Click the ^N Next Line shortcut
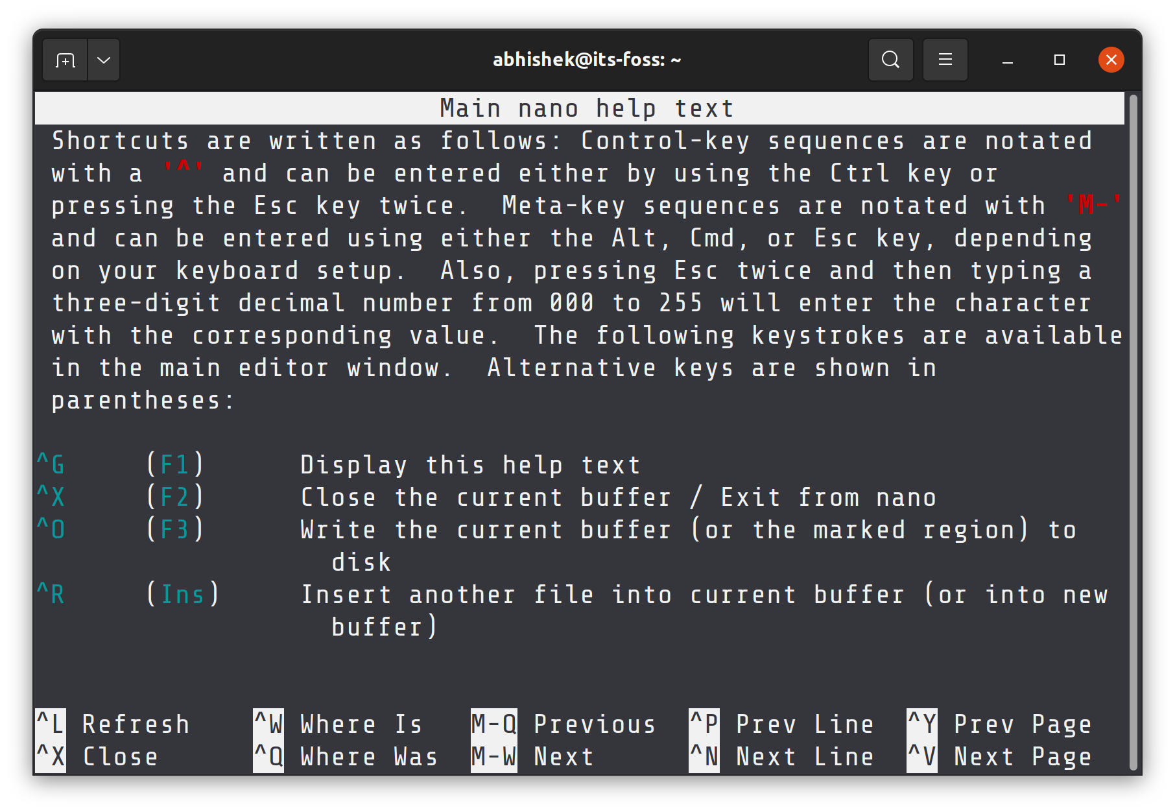The width and height of the screenshot is (1175, 812). click(x=781, y=757)
